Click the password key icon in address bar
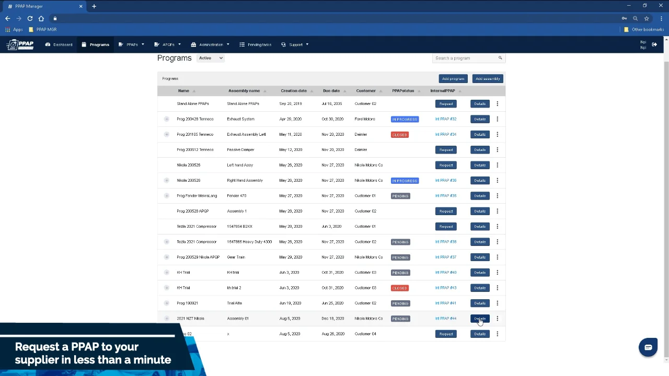This screenshot has height=376, width=669. 624,18
